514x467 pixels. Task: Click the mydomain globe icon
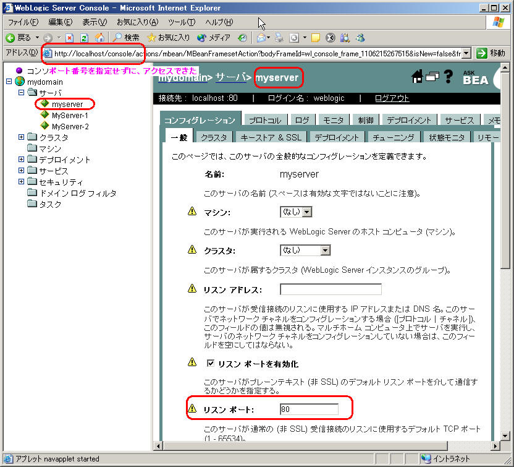(x=20, y=82)
